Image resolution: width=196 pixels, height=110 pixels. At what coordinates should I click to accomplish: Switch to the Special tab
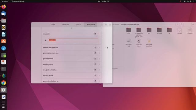click(78, 25)
